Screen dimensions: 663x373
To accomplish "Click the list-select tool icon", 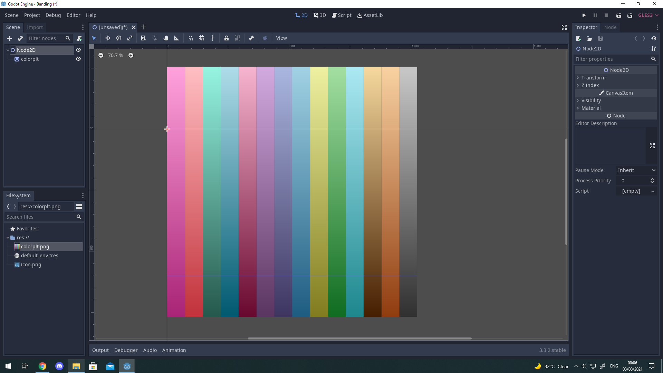I will click(x=144, y=38).
